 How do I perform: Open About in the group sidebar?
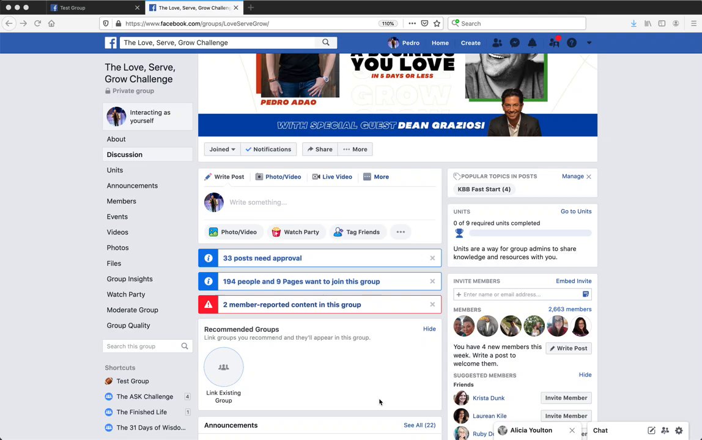[x=116, y=139]
